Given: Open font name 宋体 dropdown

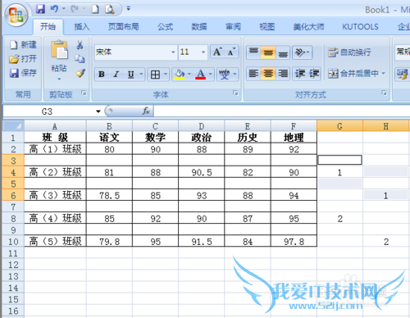Looking at the screenshot, I should click(x=173, y=52).
